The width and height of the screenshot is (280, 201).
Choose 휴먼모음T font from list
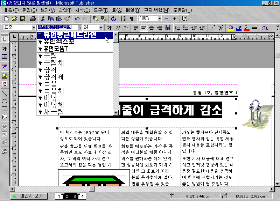[75, 49]
